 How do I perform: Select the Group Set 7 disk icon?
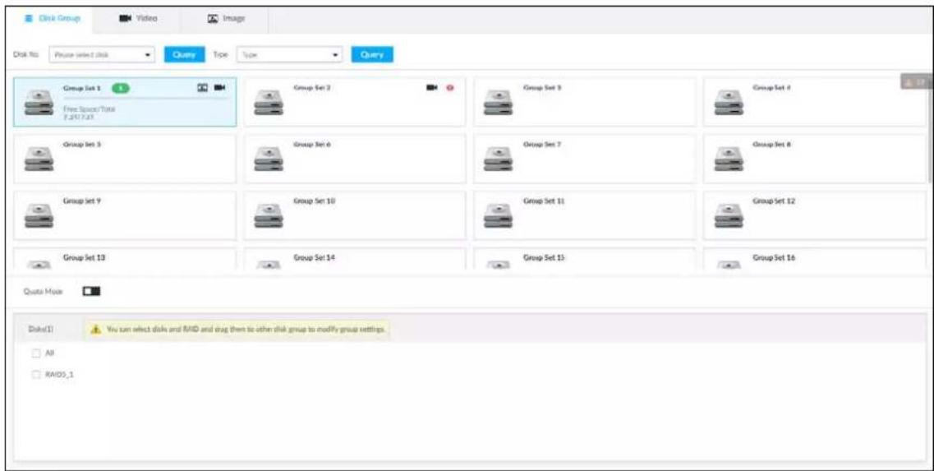[498, 159]
